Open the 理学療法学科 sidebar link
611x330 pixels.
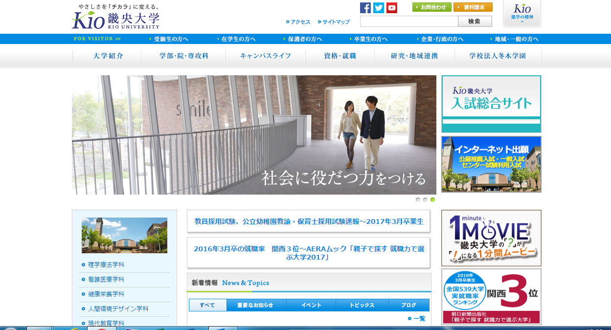click(x=106, y=265)
